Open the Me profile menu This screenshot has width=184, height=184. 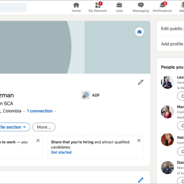tap(182, 7)
